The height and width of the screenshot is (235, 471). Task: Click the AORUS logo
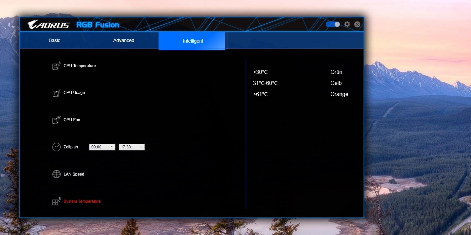point(49,25)
